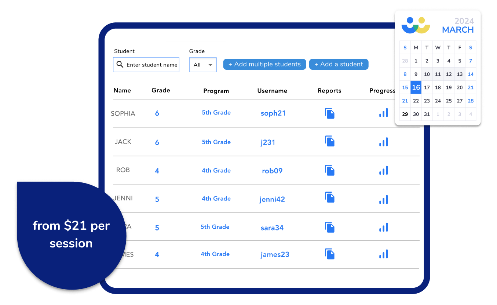Select Rob's 4th Grade program link
497x305 pixels.
coord(216,171)
